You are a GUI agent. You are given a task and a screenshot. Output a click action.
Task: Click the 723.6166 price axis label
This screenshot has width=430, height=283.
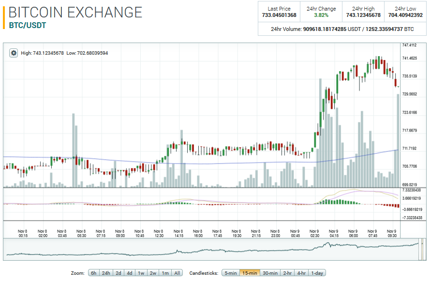coord(409,112)
